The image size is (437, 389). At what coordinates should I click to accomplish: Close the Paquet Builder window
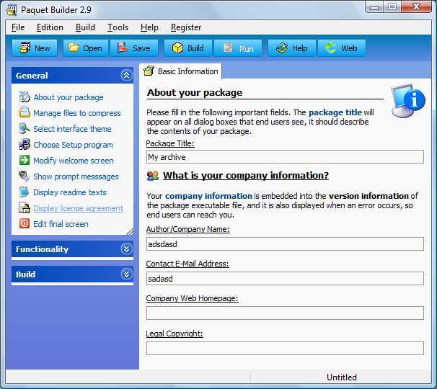click(417, 7)
